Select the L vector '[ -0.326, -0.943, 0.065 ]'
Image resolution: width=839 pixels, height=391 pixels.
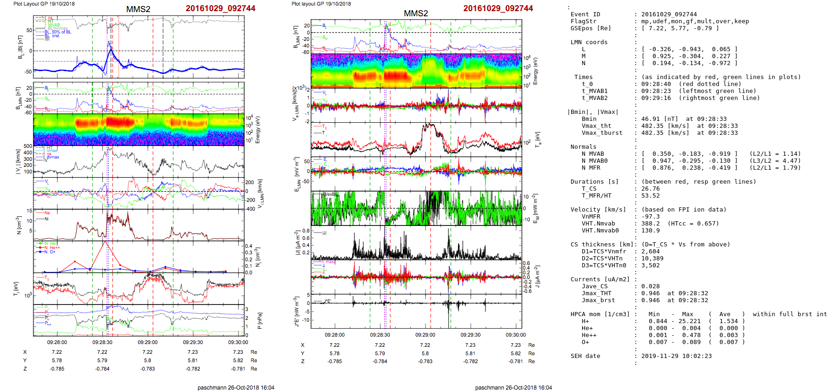click(x=689, y=49)
